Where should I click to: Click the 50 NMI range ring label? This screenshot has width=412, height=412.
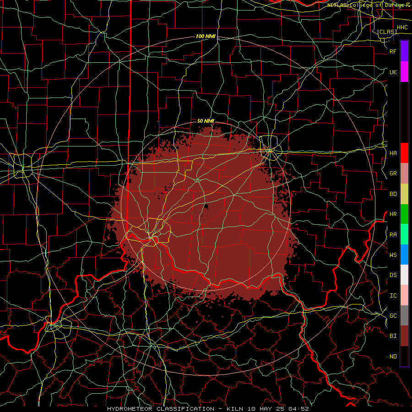(206, 121)
